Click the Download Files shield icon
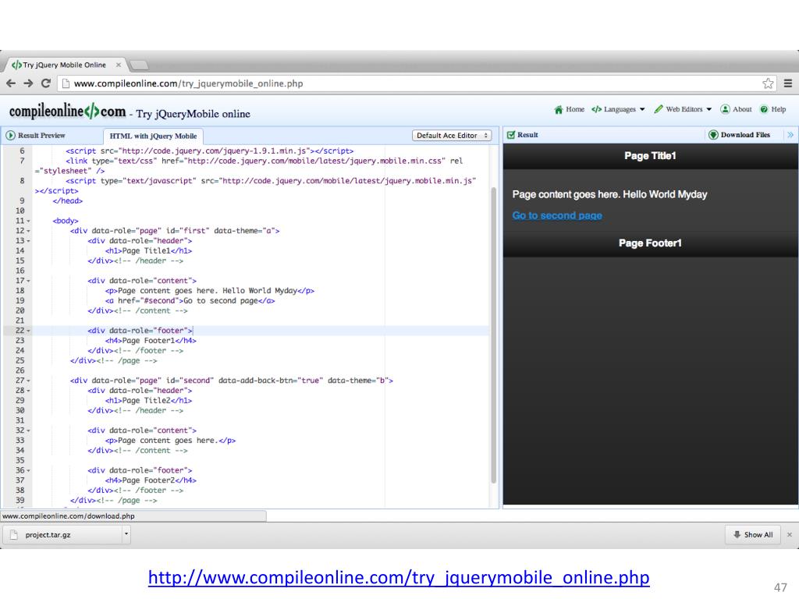Screen dimensions: 799x599 tap(713, 135)
